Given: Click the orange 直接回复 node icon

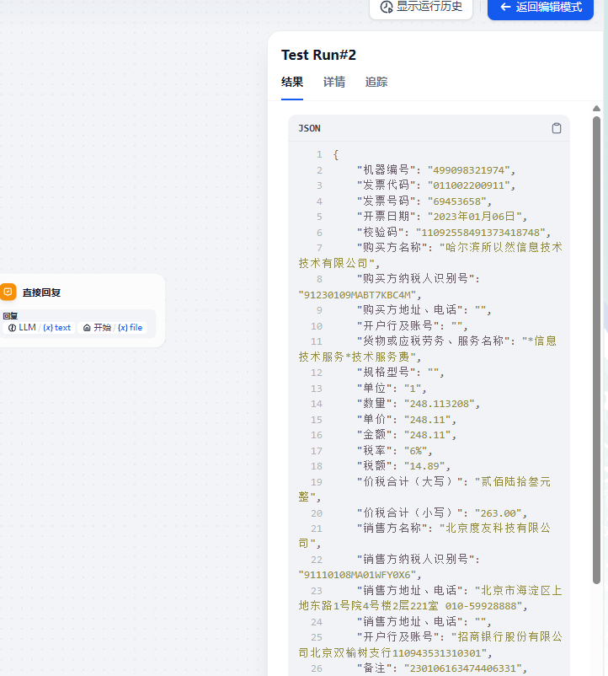Looking at the screenshot, I should (x=8, y=292).
